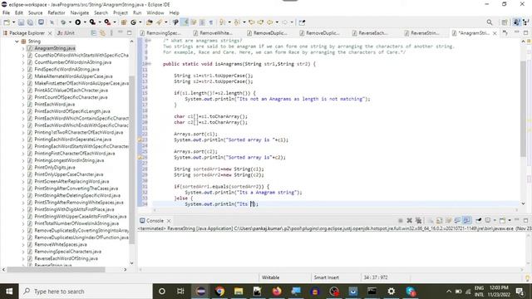Click the Open Perspective icon
Viewport: 532px width, 299px height.
point(505,22)
